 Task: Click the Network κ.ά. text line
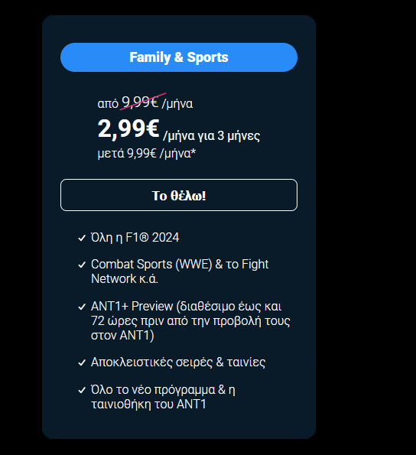tap(125, 278)
